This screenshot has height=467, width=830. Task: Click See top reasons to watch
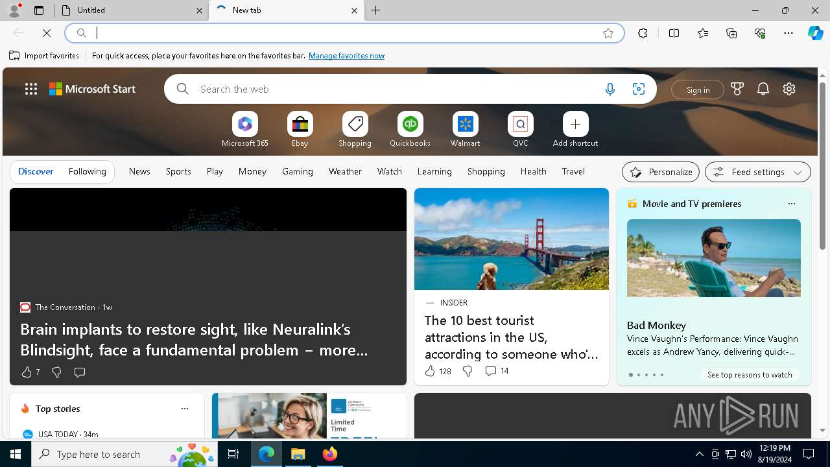click(750, 375)
